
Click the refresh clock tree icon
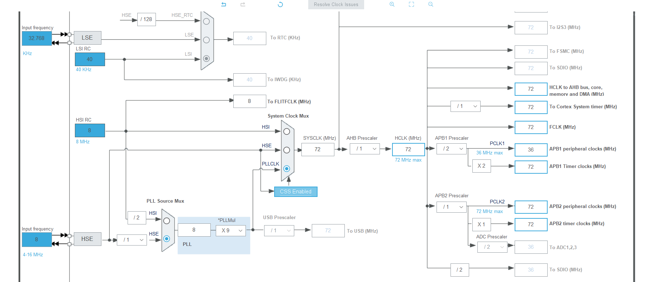280,4
